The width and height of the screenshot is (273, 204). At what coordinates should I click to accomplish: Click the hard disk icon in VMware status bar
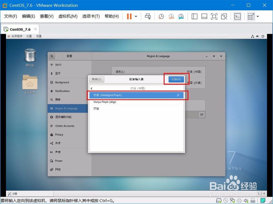[219, 201]
